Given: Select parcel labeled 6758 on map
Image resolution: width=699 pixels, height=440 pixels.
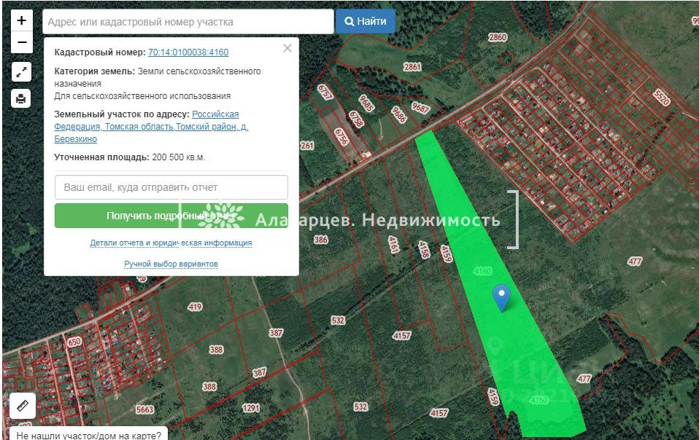Looking at the screenshot, I should click(x=356, y=119).
